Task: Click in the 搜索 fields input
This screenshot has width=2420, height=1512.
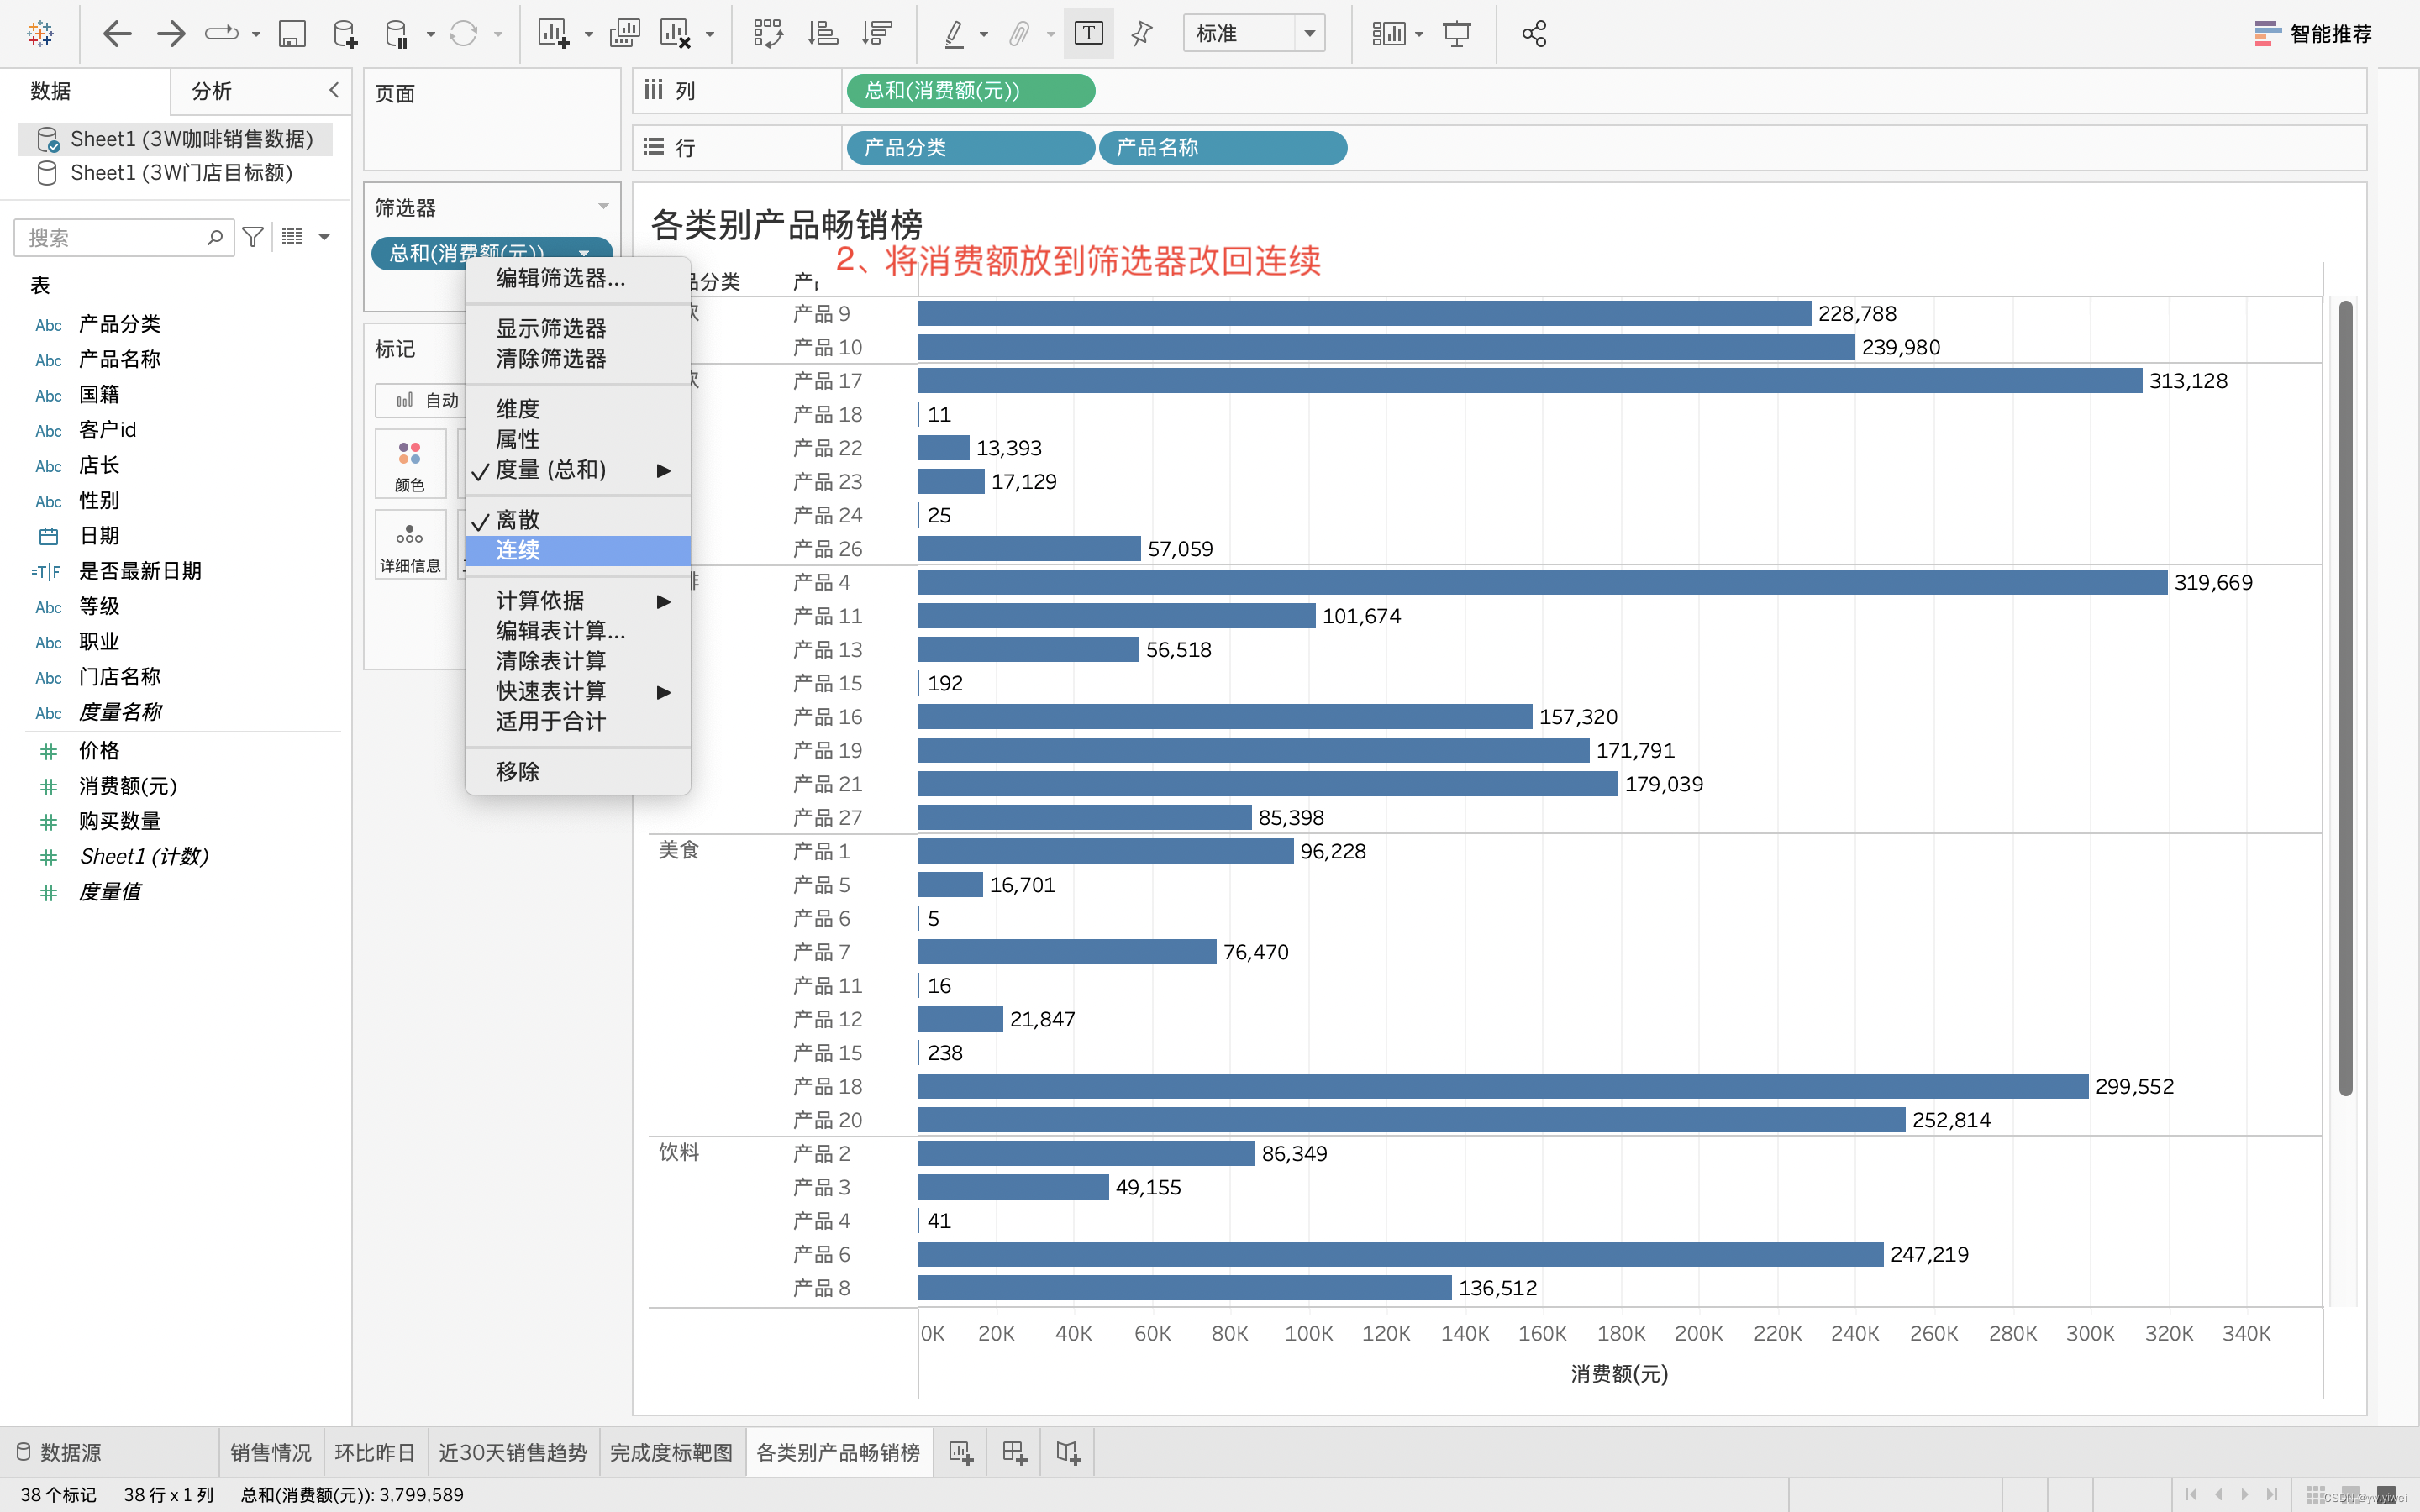Action: point(124,238)
